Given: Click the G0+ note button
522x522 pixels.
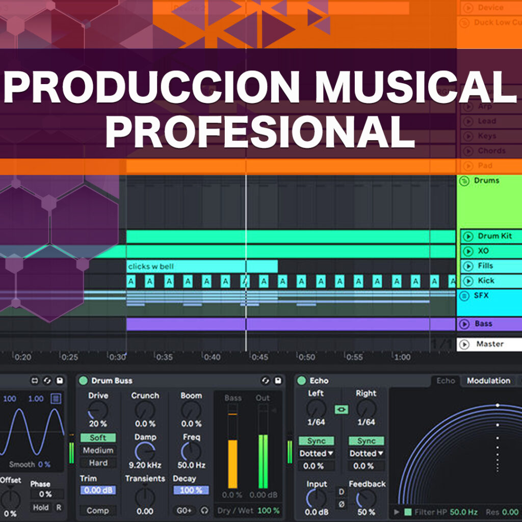Looking at the screenshot, I should point(184,511).
